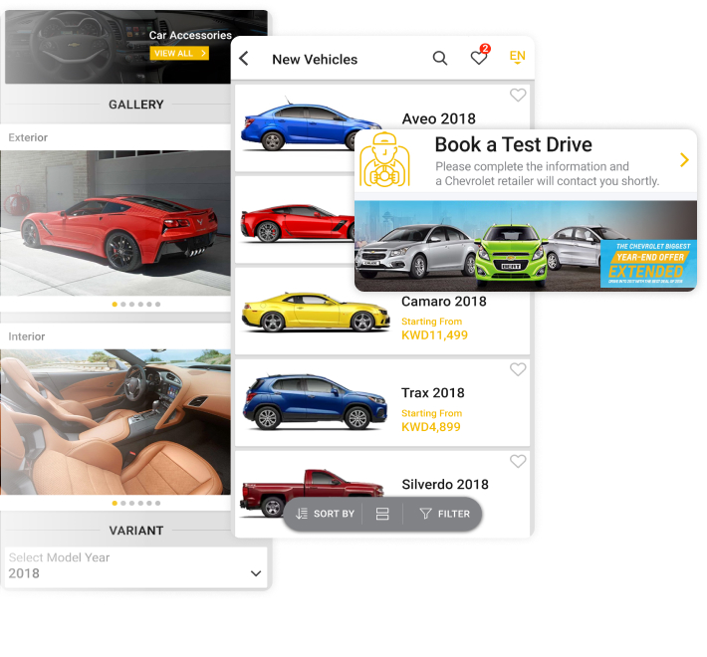This screenshot has width=707, height=657.
Task: Select first interior gallery dot
Action: click(x=115, y=503)
